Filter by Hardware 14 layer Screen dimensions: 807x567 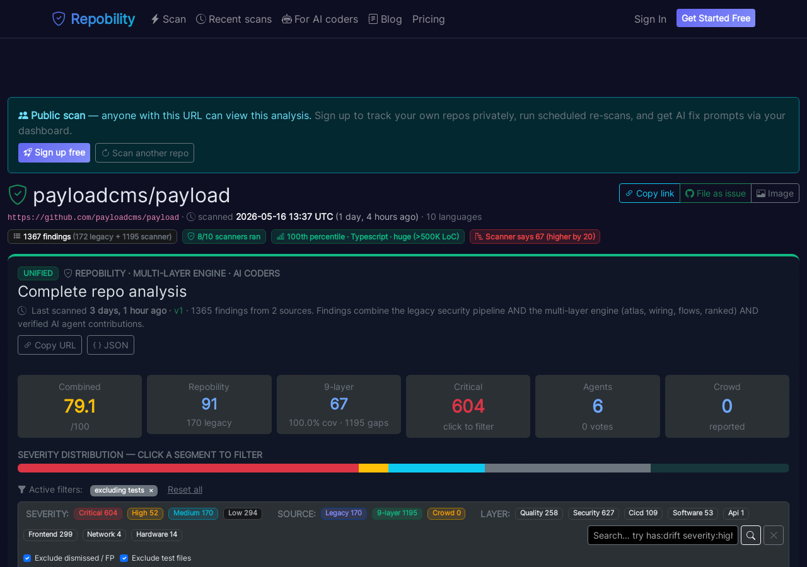156,535
